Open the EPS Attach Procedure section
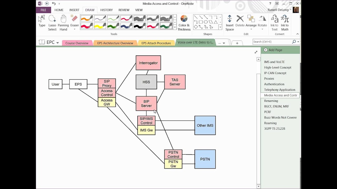This screenshot has width=337, height=189. [156, 43]
